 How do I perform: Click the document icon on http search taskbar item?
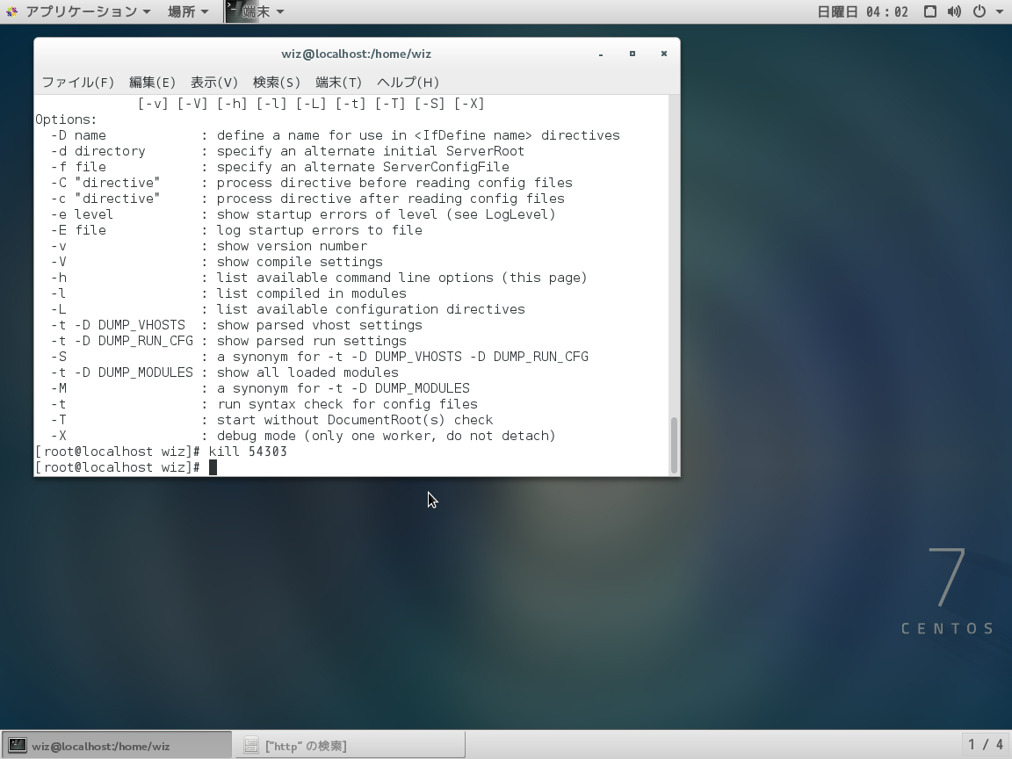(251, 746)
